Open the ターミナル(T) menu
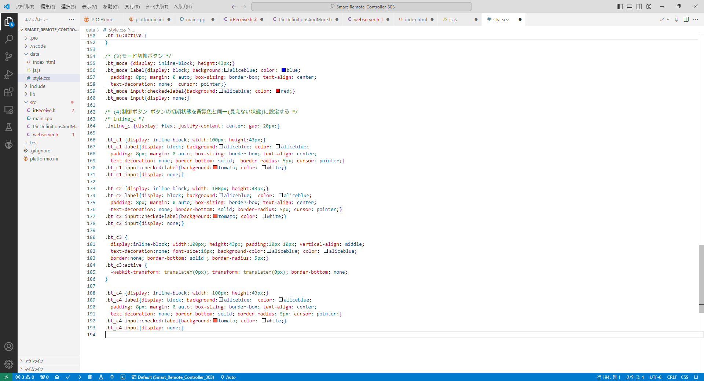Image resolution: width=704 pixels, height=381 pixels. click(x=157, y=7)
